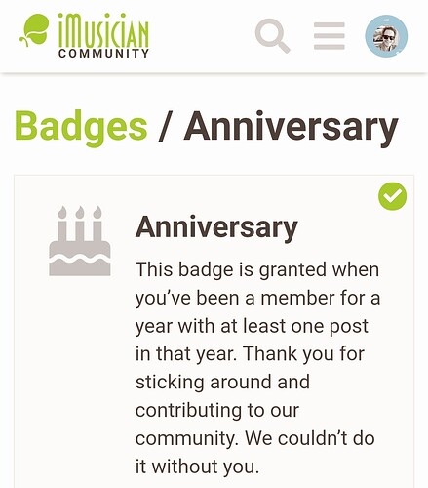Open the user profile avatar

386,36
